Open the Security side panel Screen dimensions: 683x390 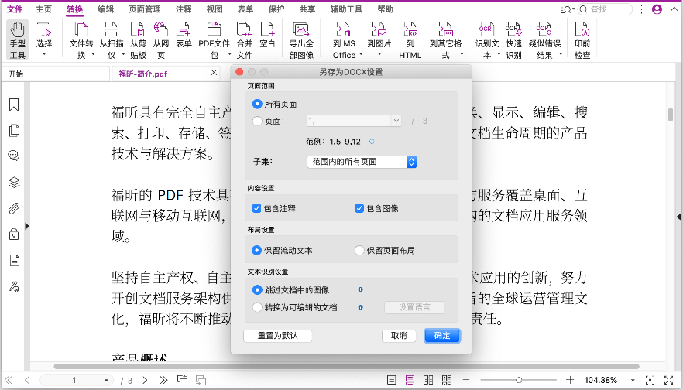[x=14, y=234]
